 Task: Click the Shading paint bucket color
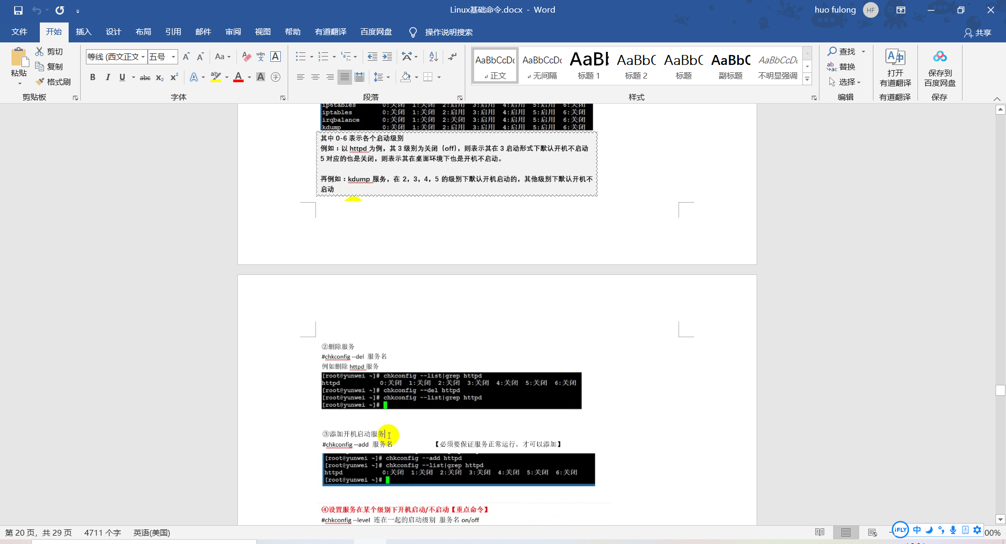pyautogui.click(x=406, y=77)
